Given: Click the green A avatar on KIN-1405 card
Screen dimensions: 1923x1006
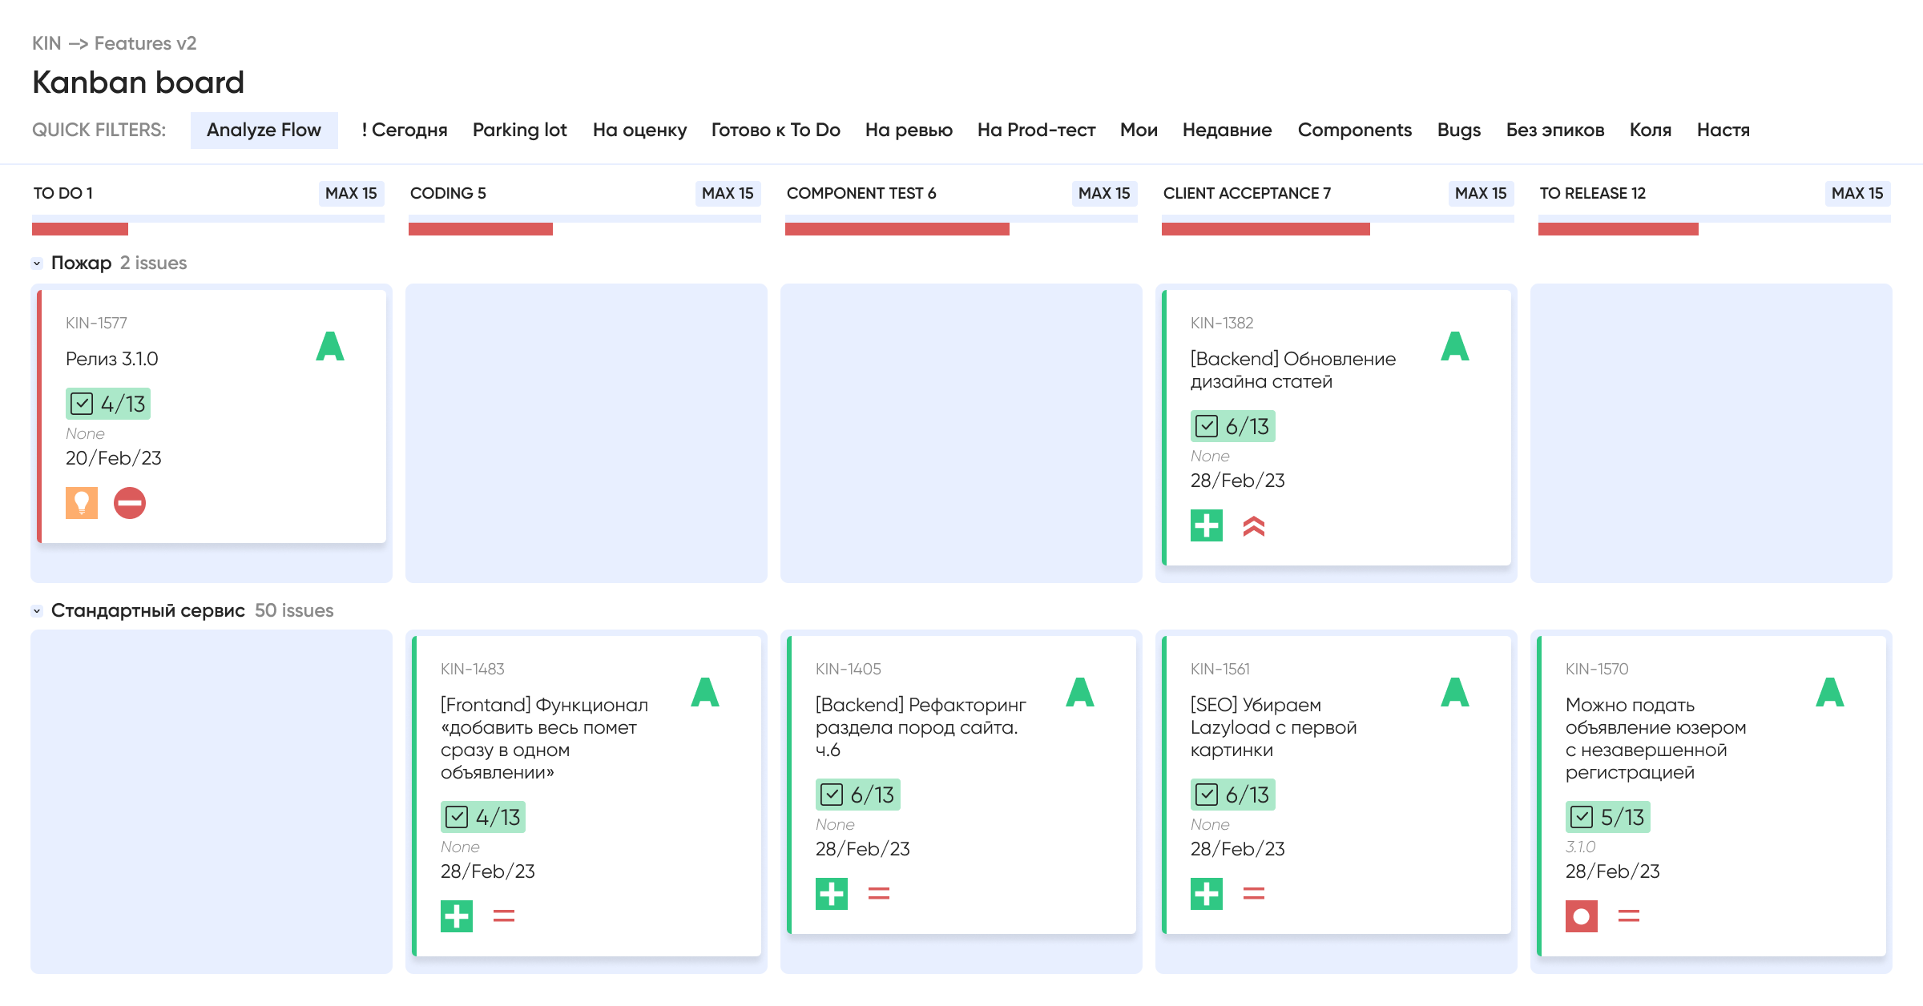Looking at the screenshot, I should [1080, 692].
